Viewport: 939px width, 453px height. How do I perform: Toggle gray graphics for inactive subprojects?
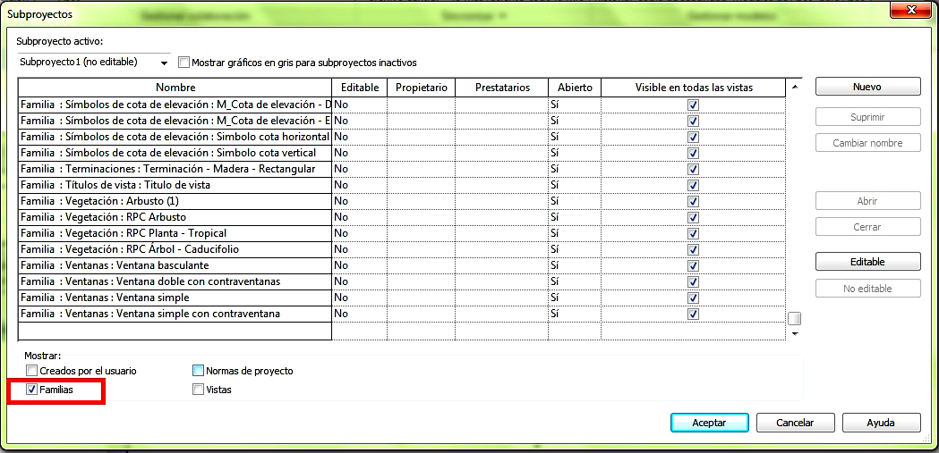coord(184,63)
